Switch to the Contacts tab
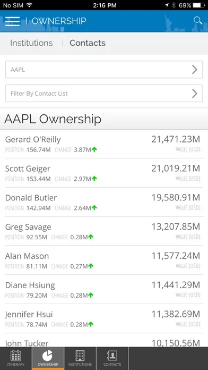The image size is (208, 370). click(x=88, y=43)
